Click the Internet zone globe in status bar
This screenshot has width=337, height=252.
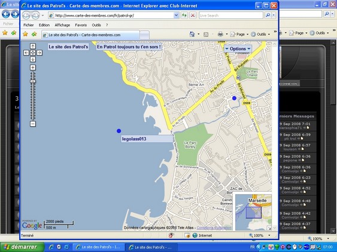[x=195, y=235]
